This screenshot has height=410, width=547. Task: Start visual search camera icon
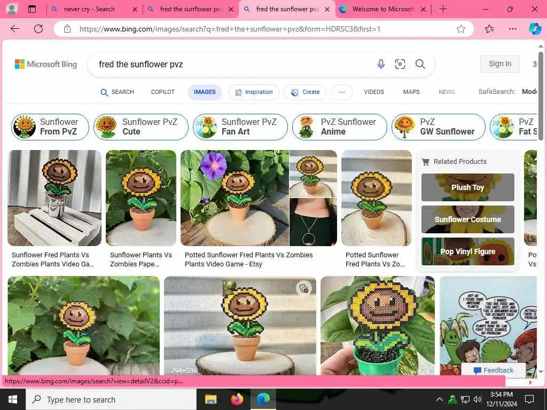tap(400, 64)
